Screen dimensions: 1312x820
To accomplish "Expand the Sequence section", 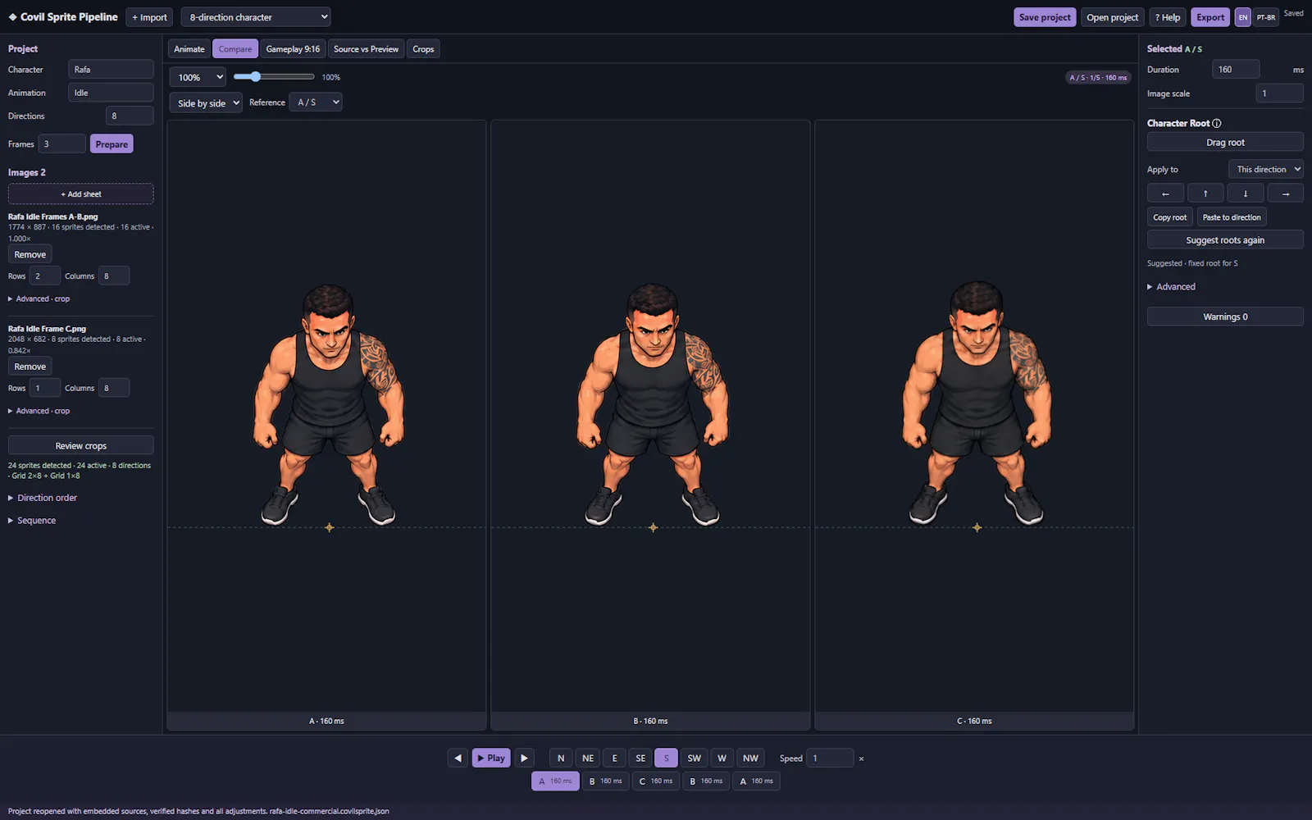I will [x=32, y=521].
